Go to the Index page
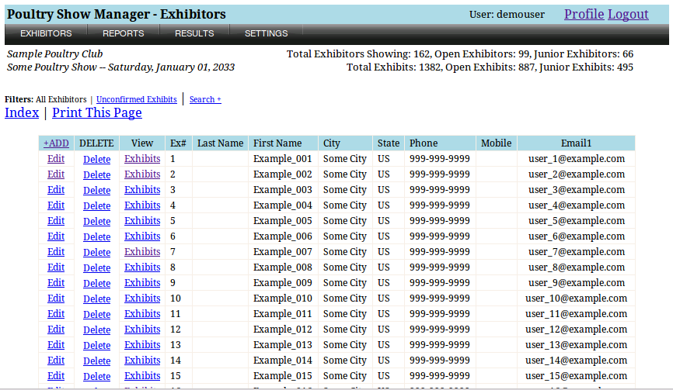This screenshot has width=673, height=390. (22, 113)
